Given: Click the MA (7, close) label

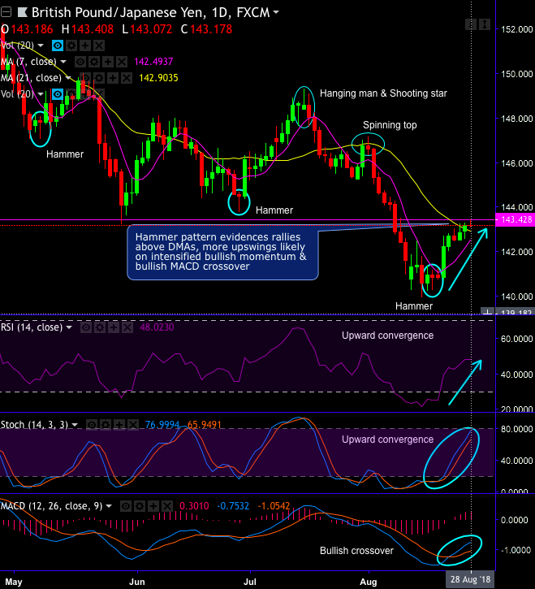Looking at the screenshot, I should coord(28,62).
